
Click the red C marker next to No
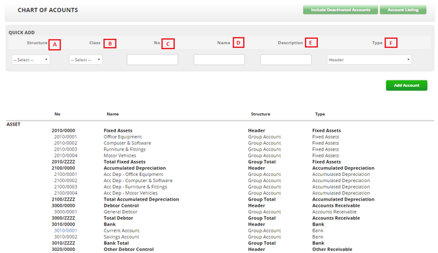(168, 44)
